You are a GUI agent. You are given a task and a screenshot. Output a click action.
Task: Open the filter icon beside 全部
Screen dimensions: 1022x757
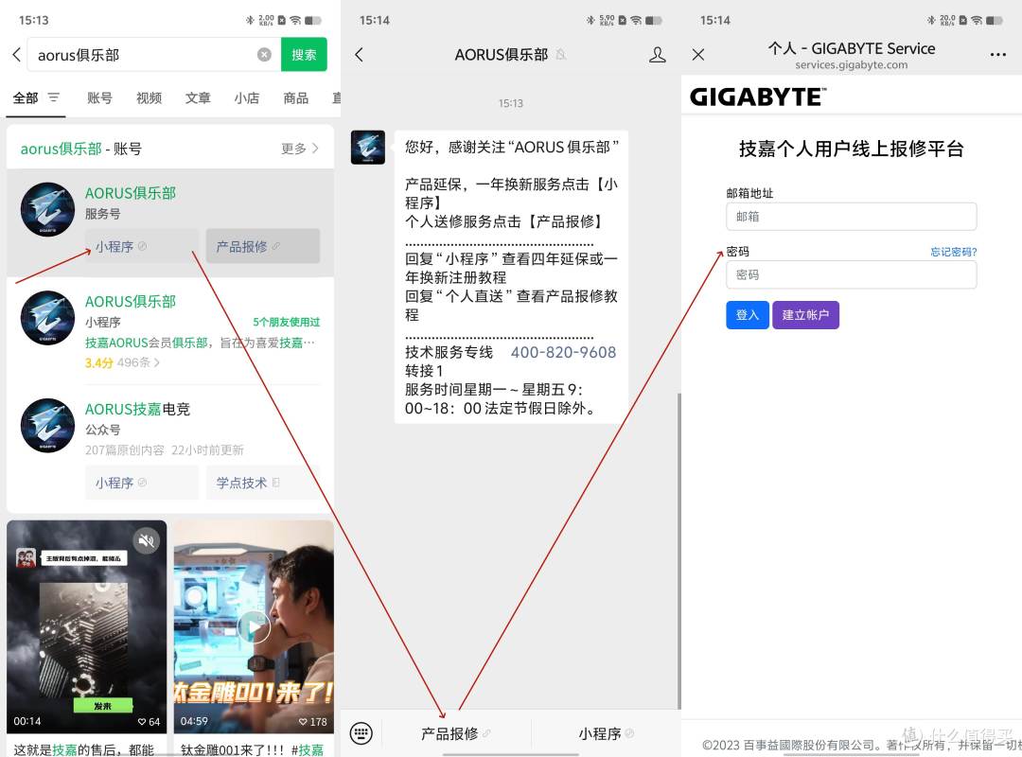click(53, 97)
